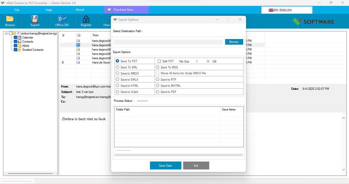
Task: Click the attachment paperclip column header
Action: [63, 35]
